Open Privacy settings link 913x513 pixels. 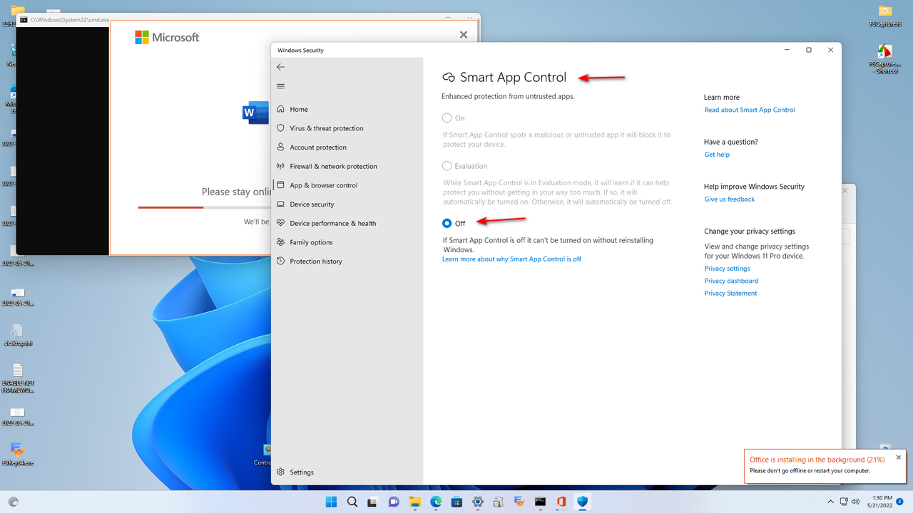727,269
